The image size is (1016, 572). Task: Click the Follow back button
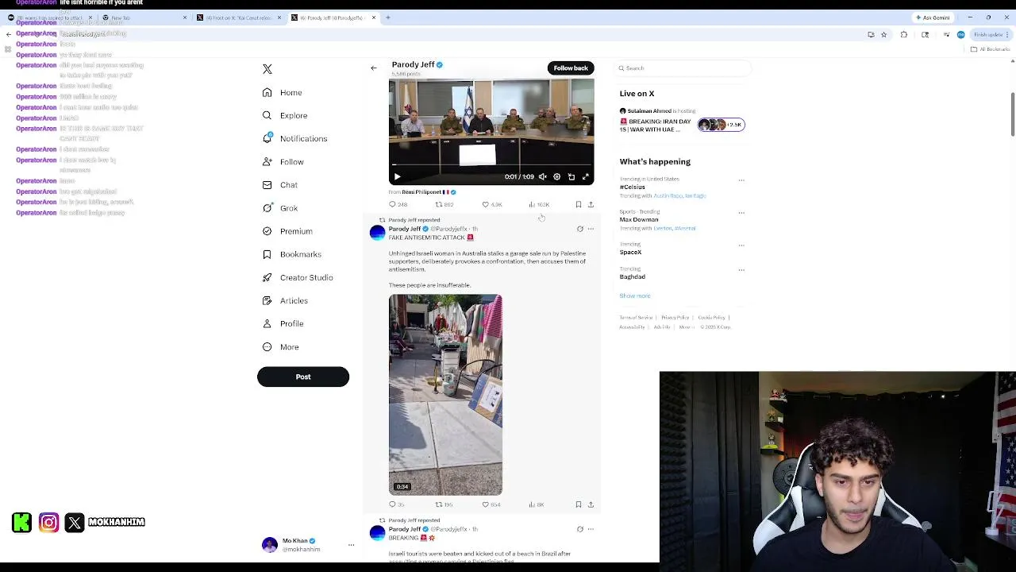(x=571, y=68)
